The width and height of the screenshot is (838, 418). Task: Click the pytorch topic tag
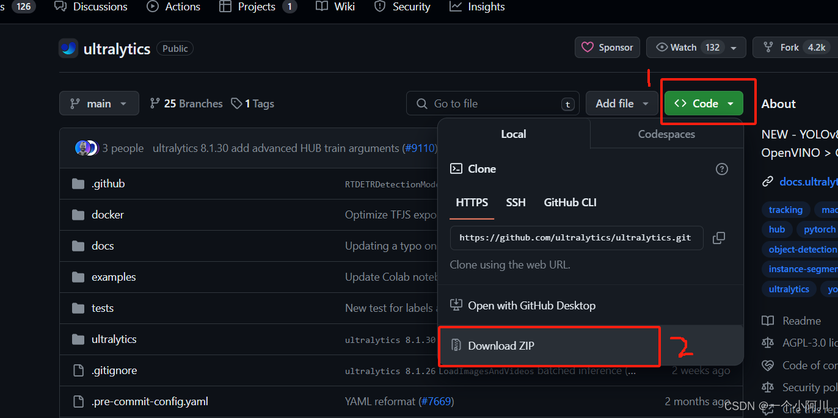818,229
